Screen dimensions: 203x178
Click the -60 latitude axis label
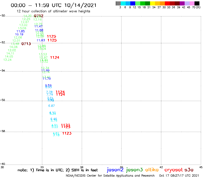[x=2, y=164]
